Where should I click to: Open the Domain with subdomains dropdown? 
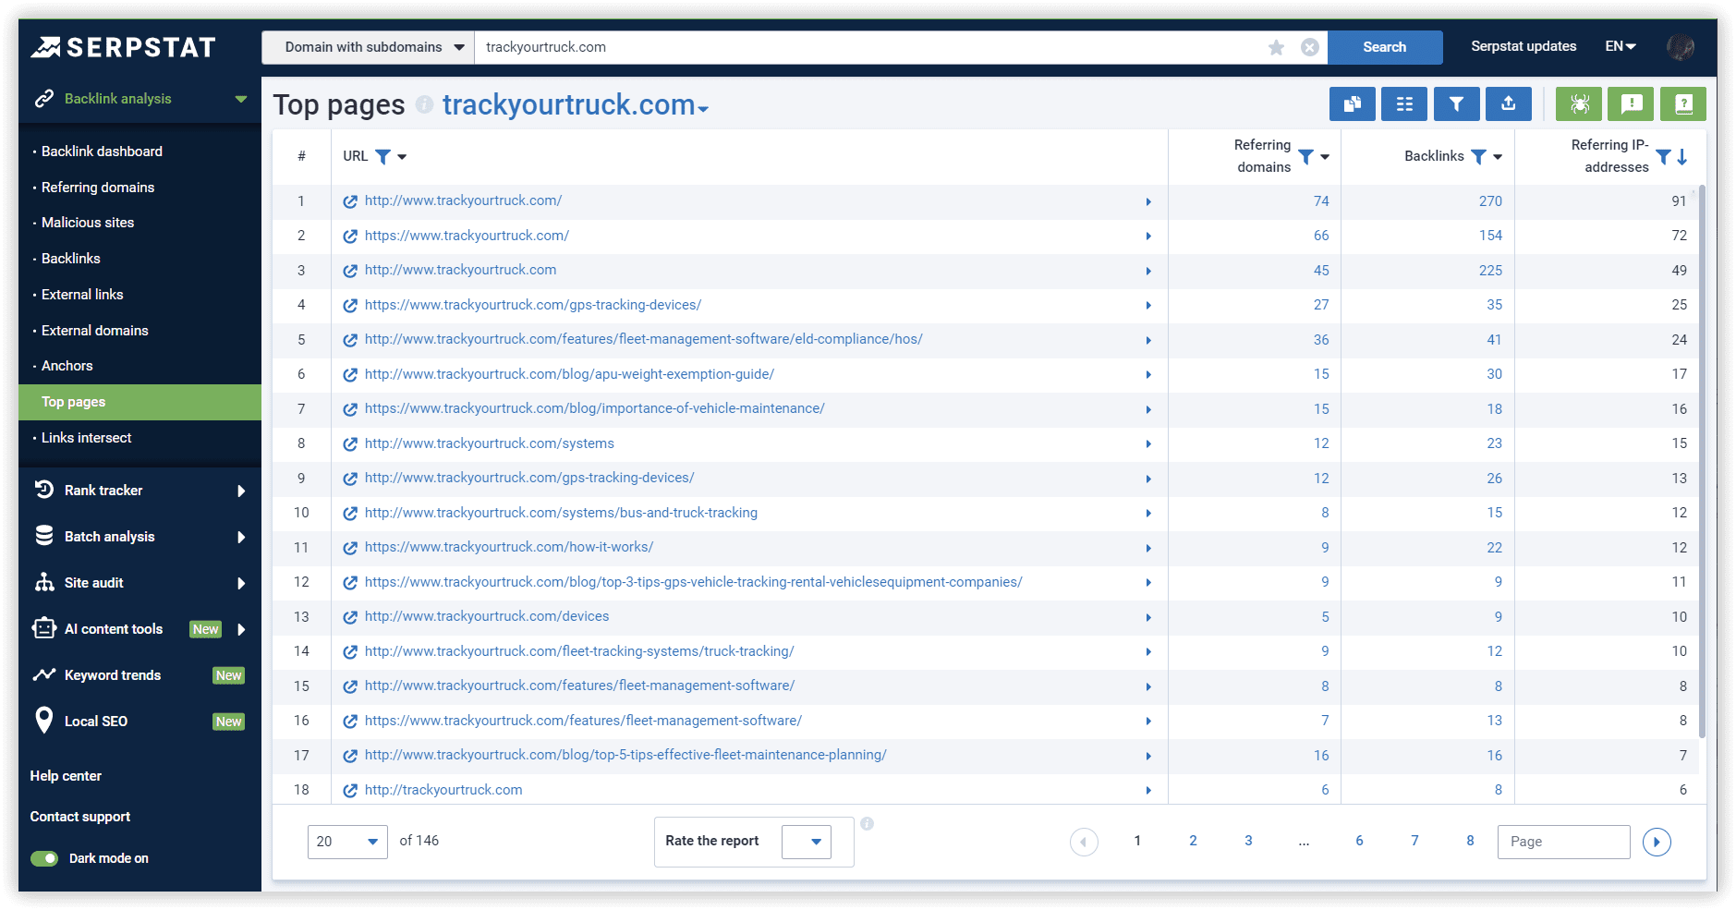[x=367, y=46]
